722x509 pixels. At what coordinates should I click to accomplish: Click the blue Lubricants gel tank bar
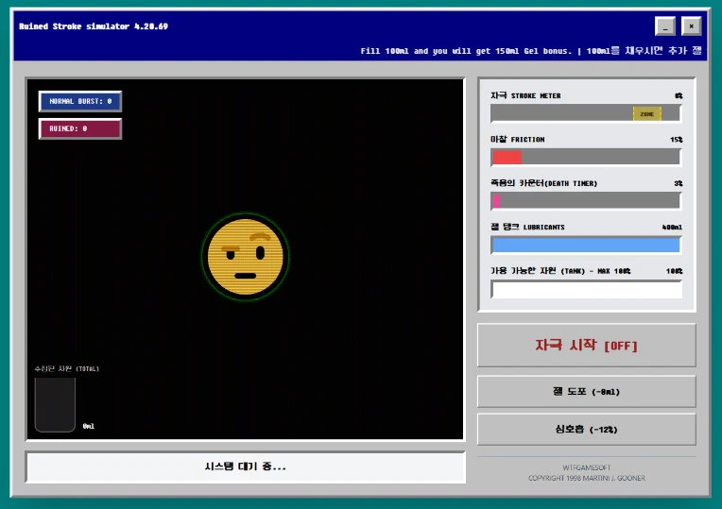click(x=586, y=246)
